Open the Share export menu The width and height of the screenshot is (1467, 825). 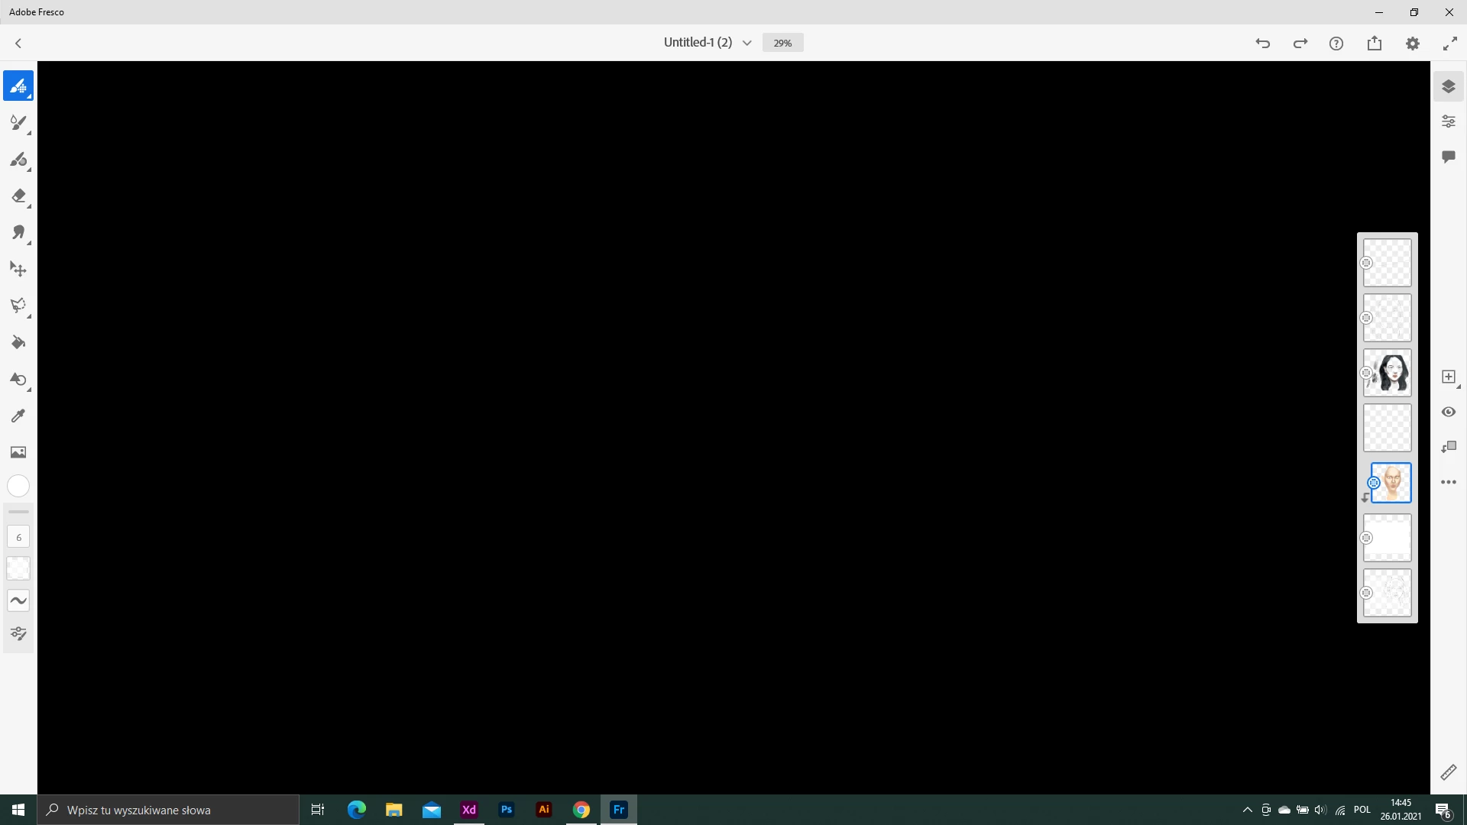(1375, 44)
